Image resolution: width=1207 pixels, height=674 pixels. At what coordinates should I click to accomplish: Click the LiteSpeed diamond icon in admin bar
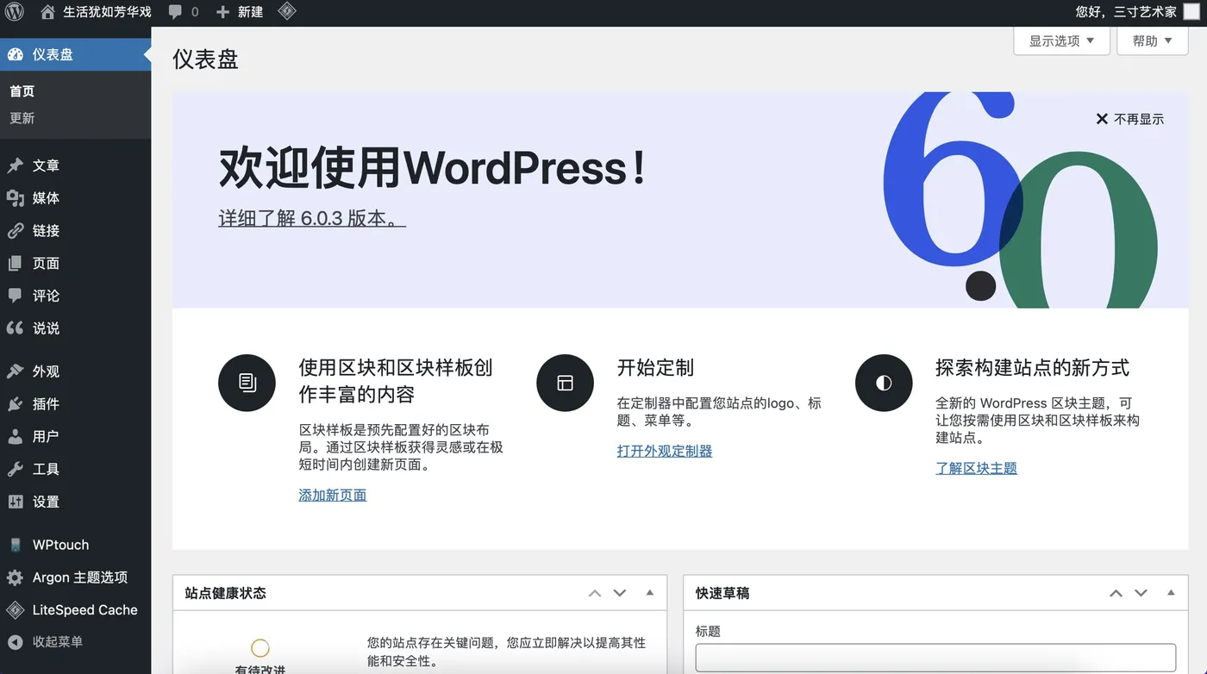287,12
